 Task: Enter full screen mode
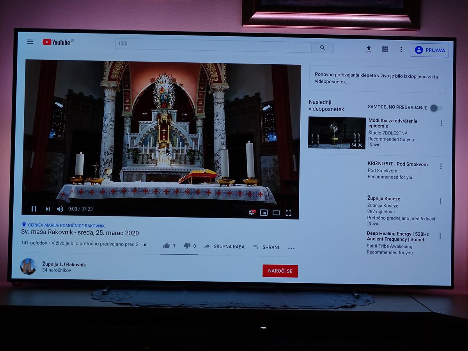(289, 213)
